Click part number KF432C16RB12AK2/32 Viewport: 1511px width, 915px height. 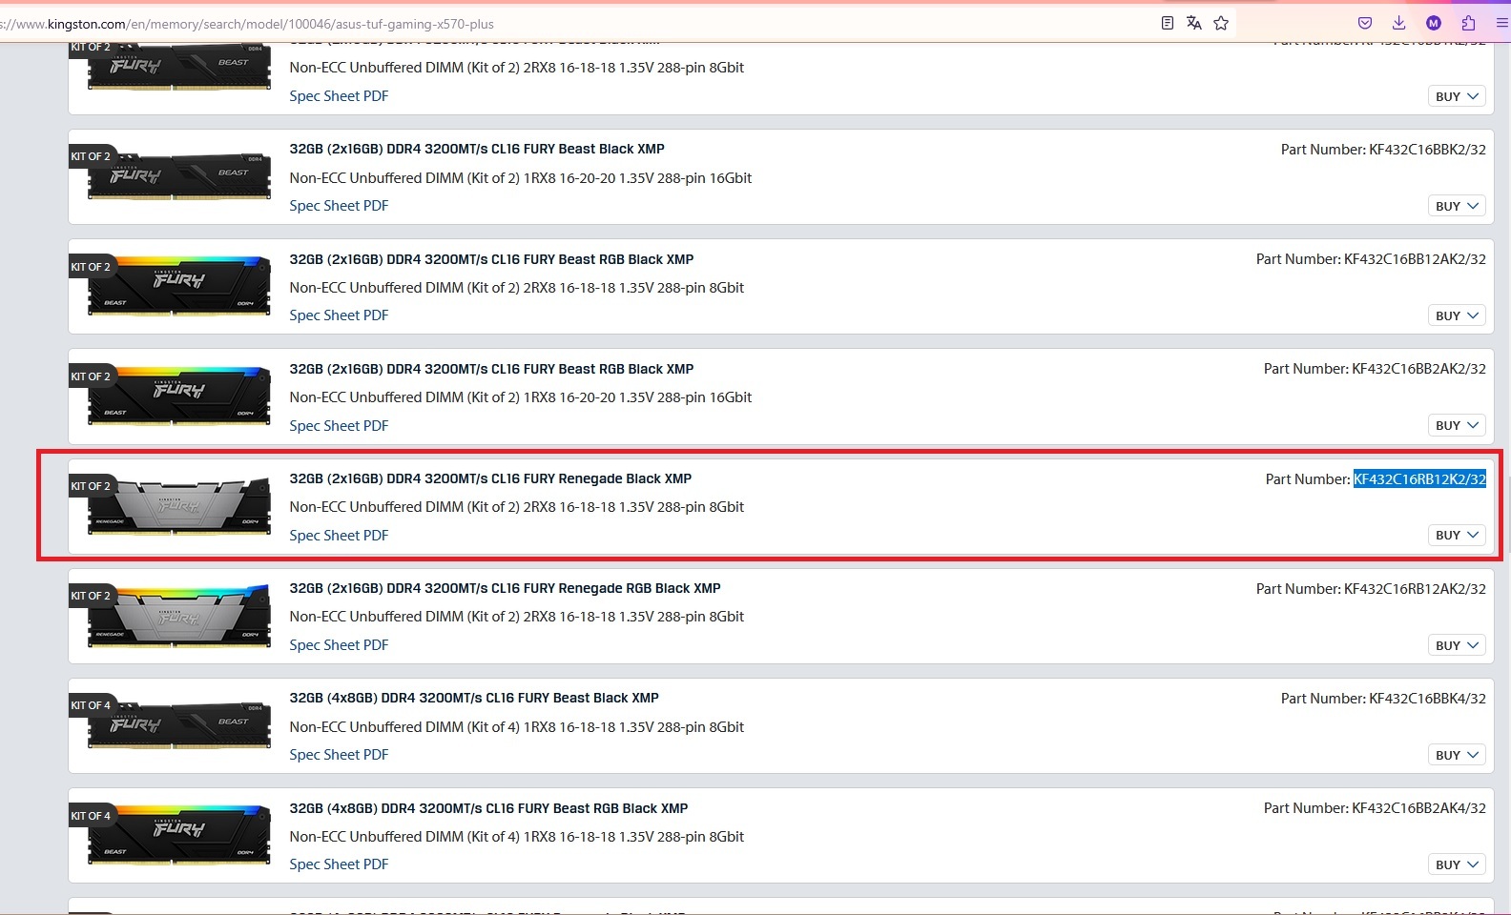(x=1415, y=589)
